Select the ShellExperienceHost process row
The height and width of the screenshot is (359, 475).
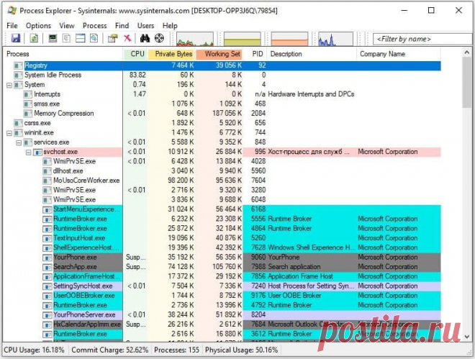(222, 248)
